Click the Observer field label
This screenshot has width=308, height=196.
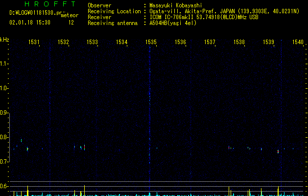coord(99,5)
